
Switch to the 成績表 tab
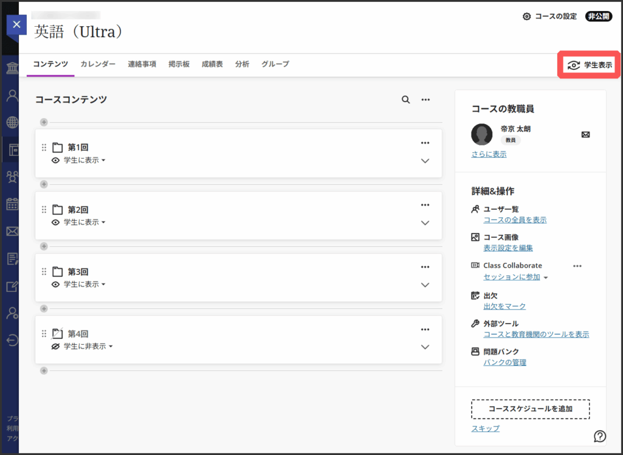(x=212, y=64)
